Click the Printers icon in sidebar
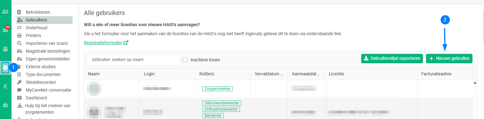484x119 pixels. point(19,36)
